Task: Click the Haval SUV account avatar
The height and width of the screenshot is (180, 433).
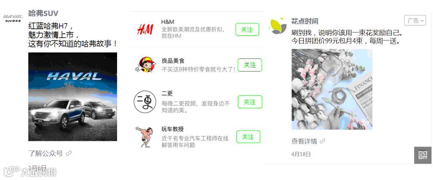Action: pyautogui.click(x=13, y=18)
